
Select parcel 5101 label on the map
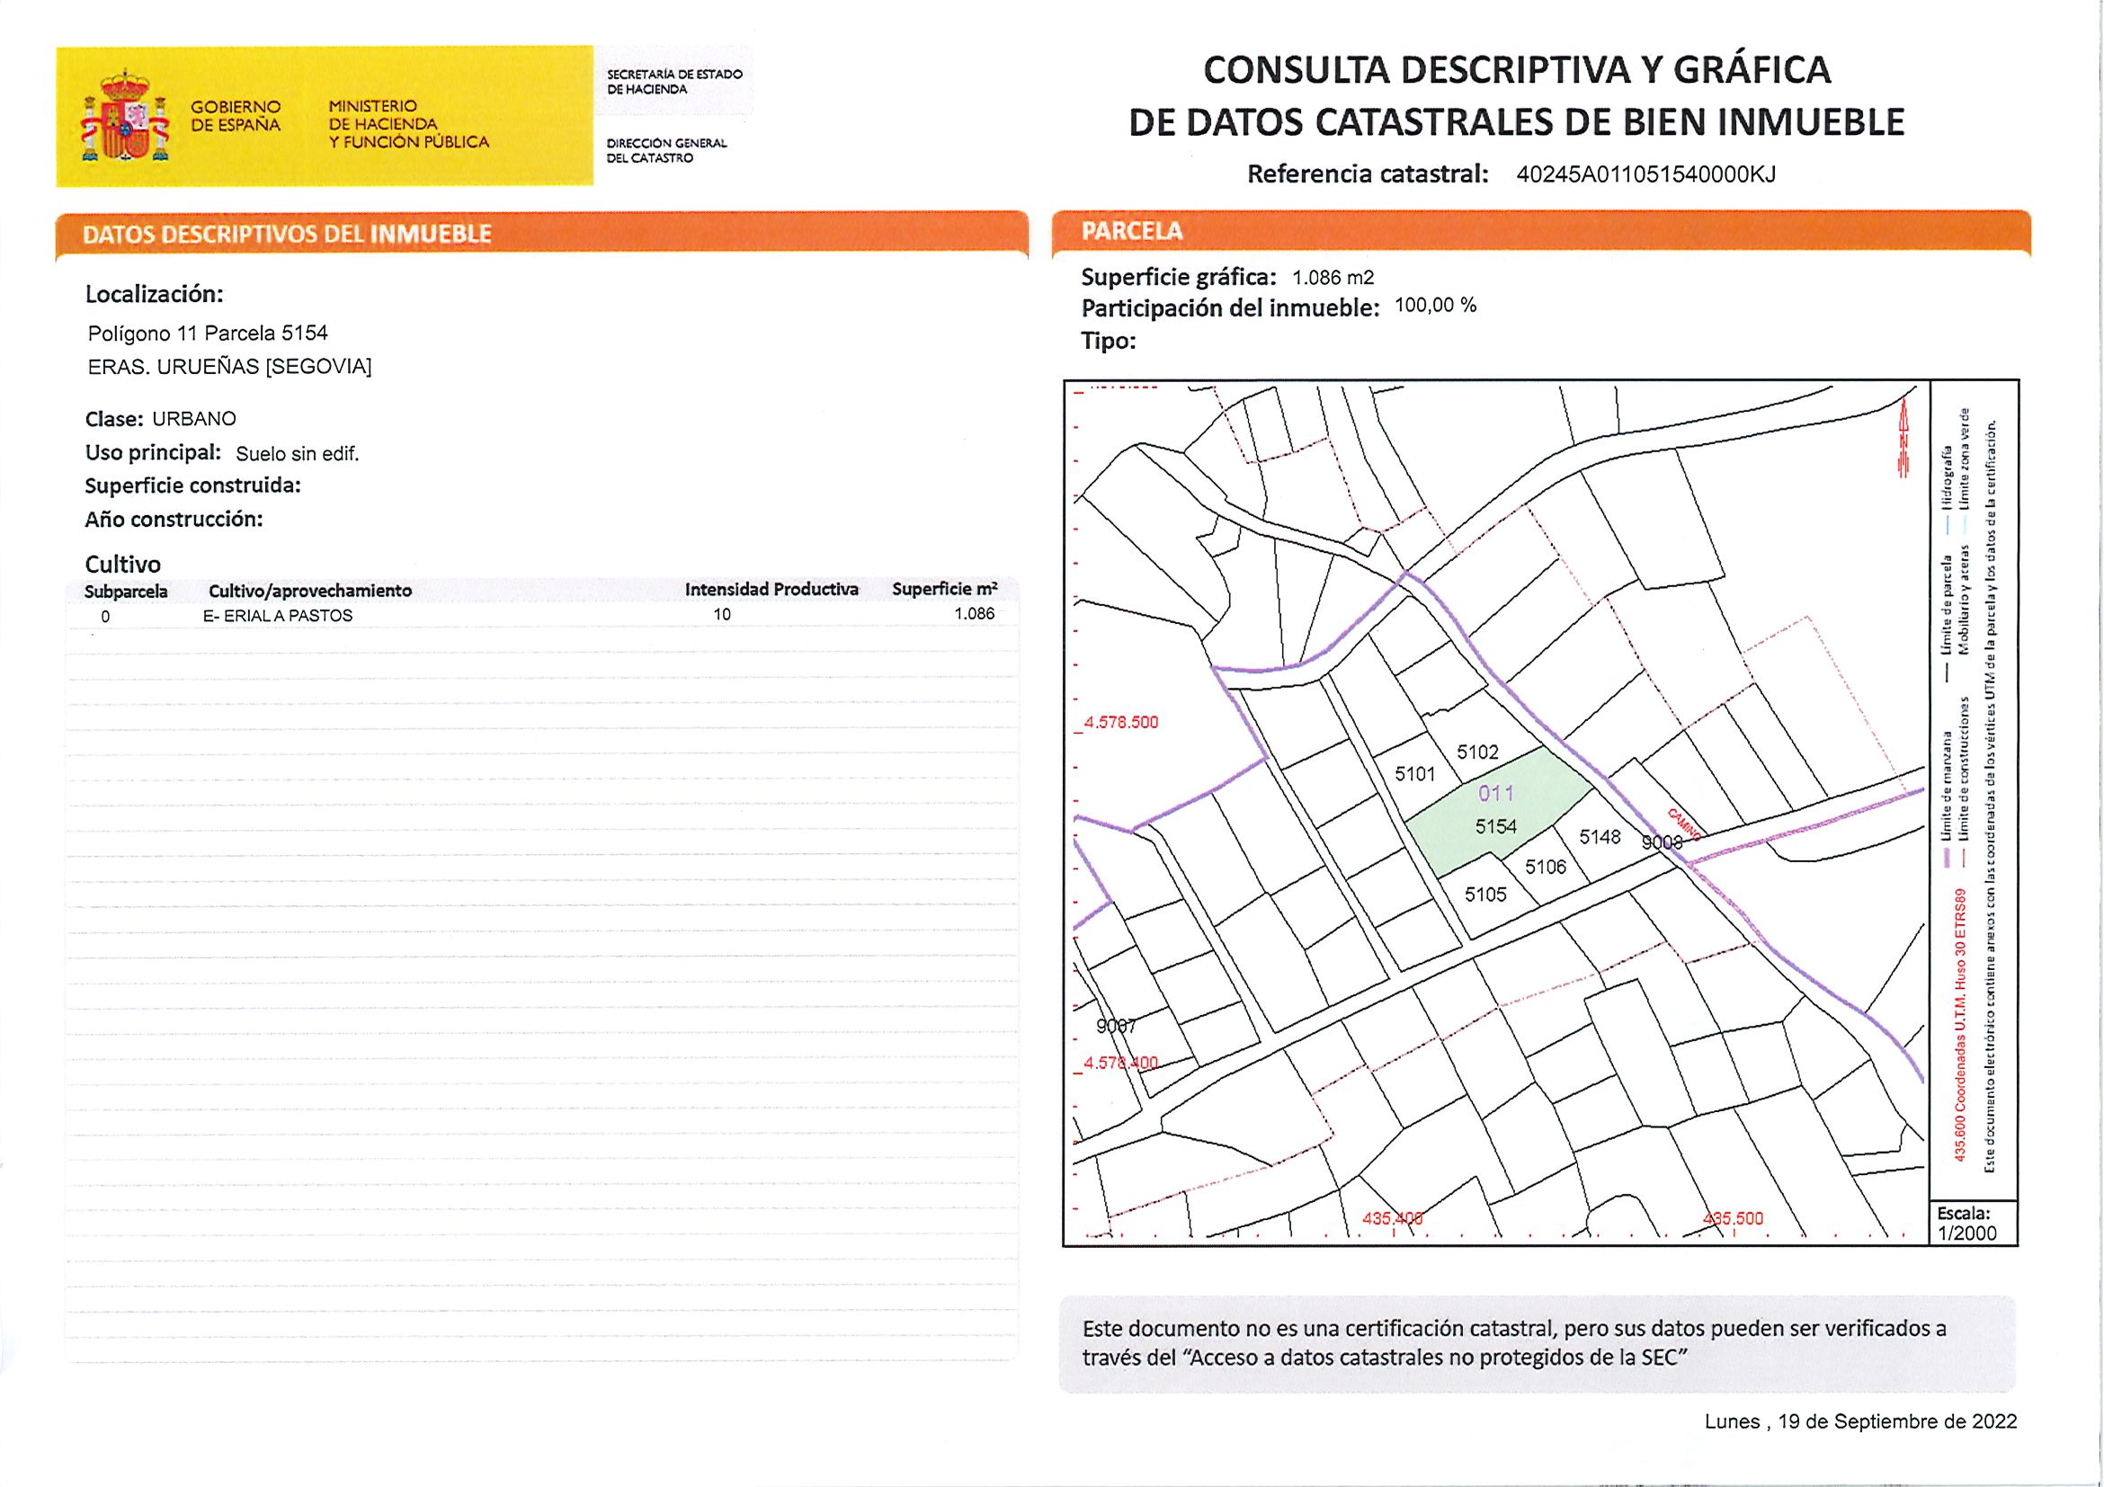[1414, 774]
